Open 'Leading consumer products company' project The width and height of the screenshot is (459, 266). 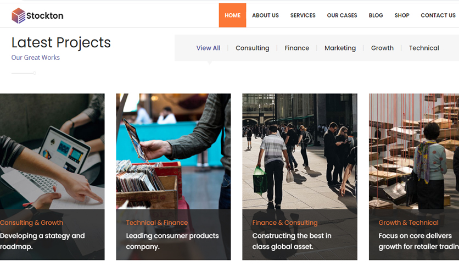point(172,241)
